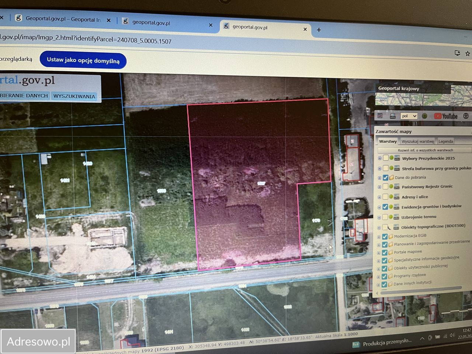Open the Wyszukaj warstwę tab
This screenshot has width=472, height=354.
(x=417, y=141)
